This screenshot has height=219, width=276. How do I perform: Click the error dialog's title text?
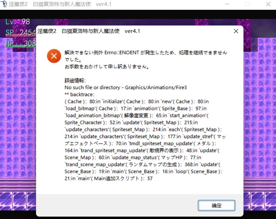tap(89, 31)
